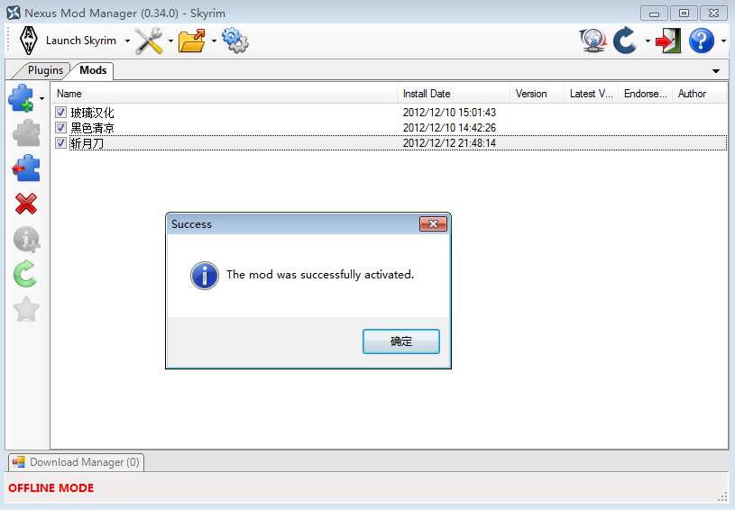Open the Launch Skyrim dropdown arrow
The width and height of the screenshot is (735, 510).
tap(127, 41)
